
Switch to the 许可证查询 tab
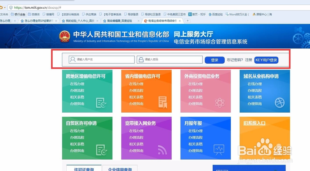84,169
